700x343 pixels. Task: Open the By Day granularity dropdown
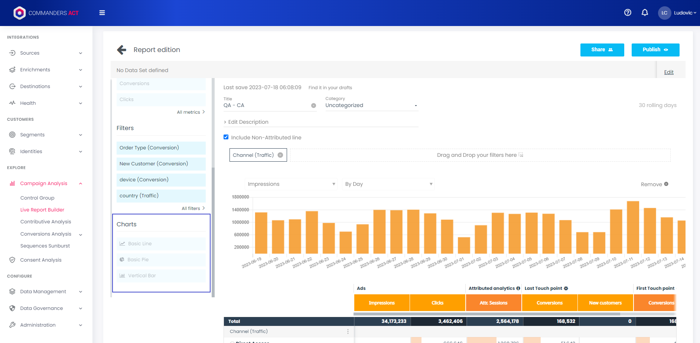click(388, 184)
